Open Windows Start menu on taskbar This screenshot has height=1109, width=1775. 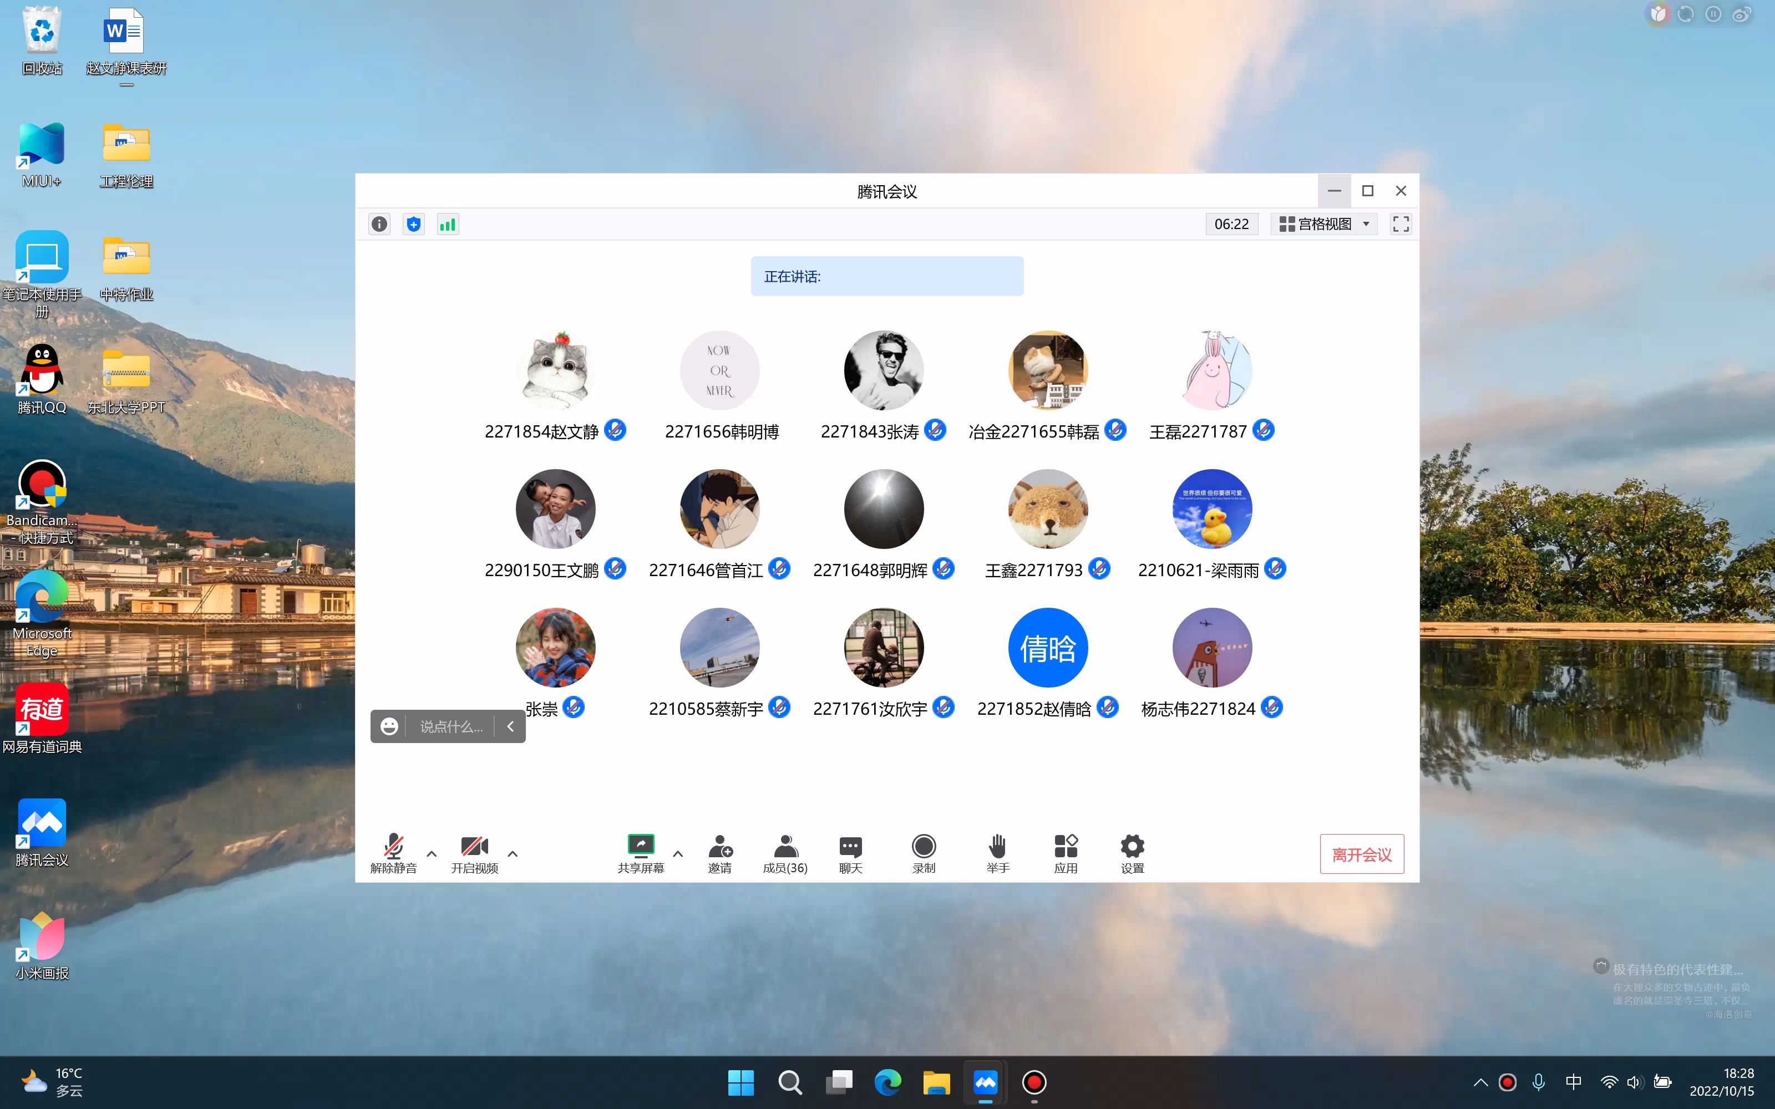pos(741,1082)
